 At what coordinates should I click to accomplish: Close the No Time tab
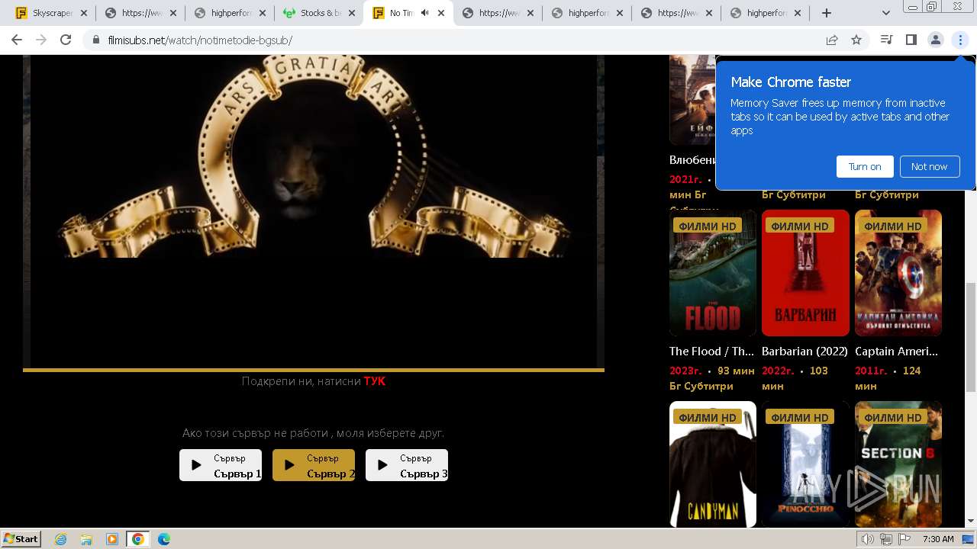coord(441,13)
